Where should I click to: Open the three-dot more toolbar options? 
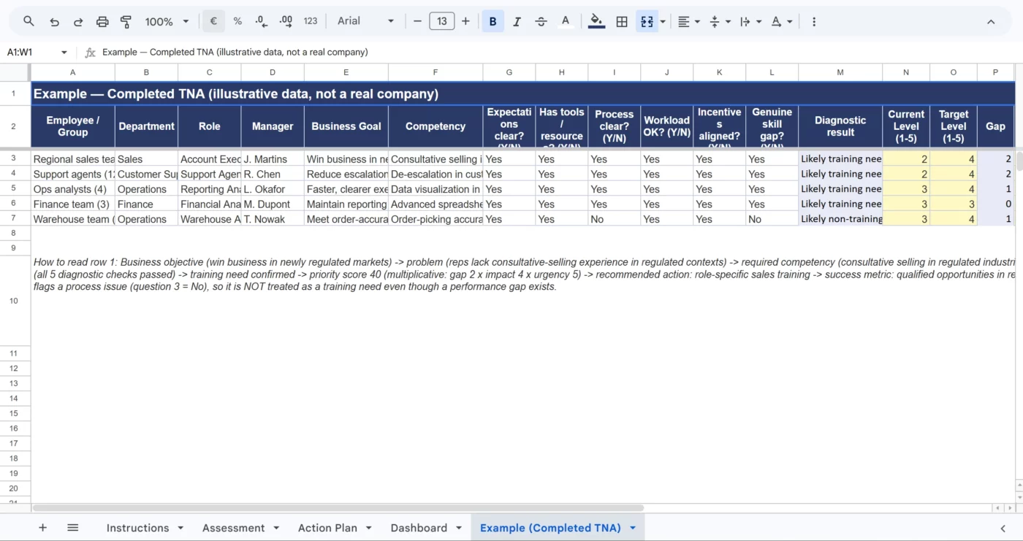pos(814,22)
